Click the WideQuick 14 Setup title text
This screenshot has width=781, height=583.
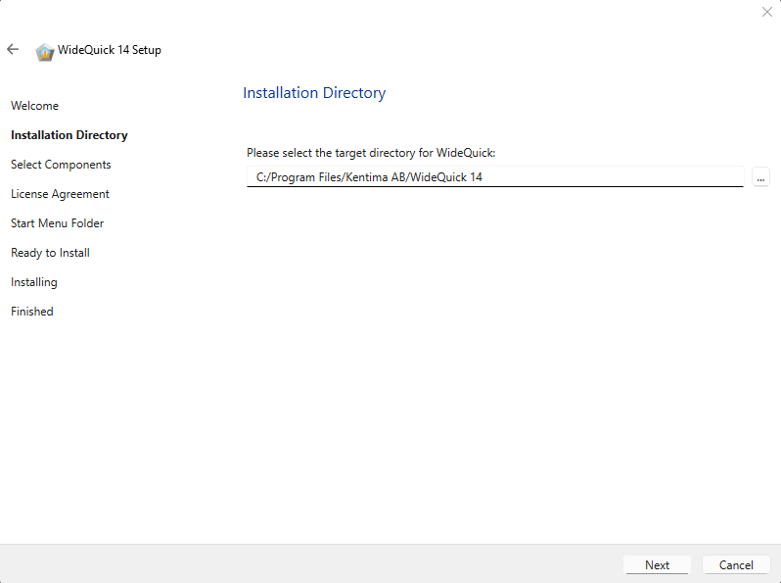coord(110,50)
